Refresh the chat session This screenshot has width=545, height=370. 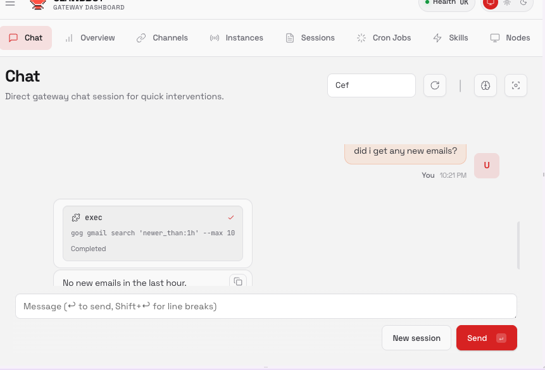[434, 85]
